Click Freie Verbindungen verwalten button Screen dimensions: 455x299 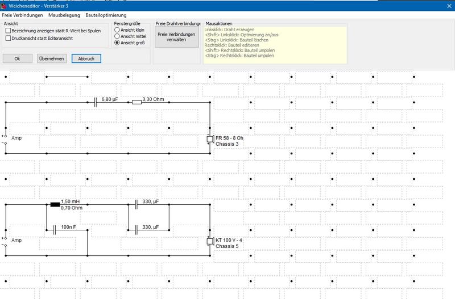(x=177, y=37)
